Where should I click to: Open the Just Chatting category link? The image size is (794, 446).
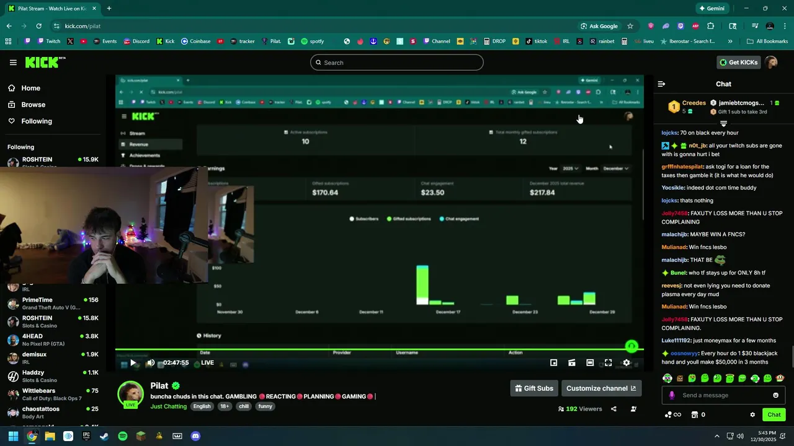pyautogui.click(x=168, y=406)
